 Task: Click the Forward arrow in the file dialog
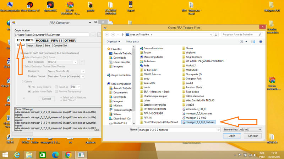[113, 34]
